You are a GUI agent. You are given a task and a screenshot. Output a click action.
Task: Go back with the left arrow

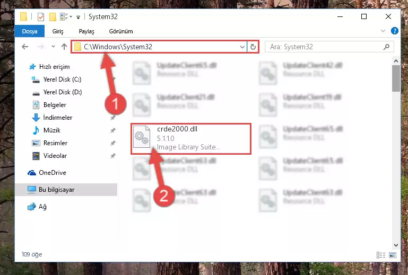(x=25, y=47)
